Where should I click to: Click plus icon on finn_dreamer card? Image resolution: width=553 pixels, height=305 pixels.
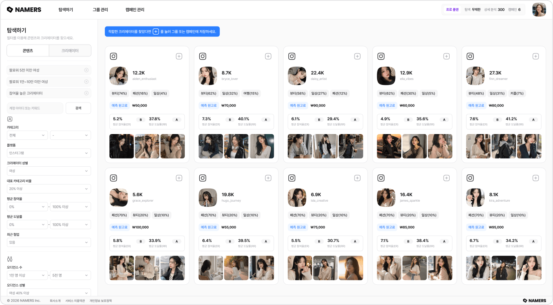[536, 56]
